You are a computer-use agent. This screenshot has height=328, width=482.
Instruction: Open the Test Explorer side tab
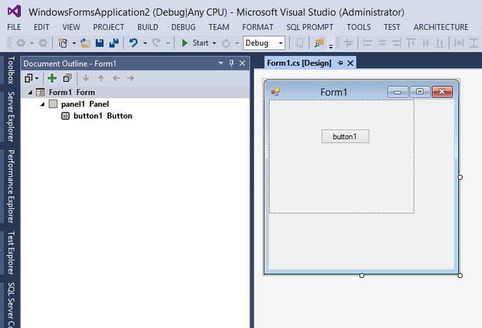pyautogui.click(x=11, y=253)
